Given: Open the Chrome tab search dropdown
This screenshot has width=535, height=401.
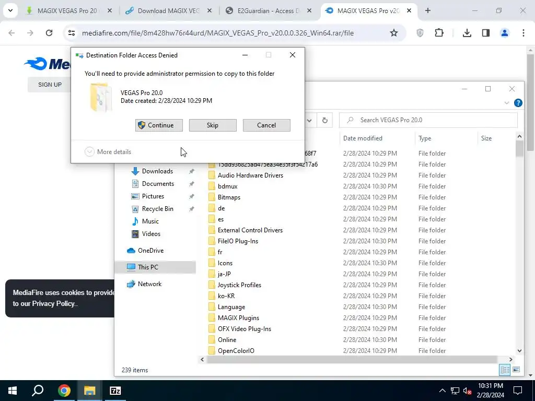Looking at the screenshot, I should point(10,10).
